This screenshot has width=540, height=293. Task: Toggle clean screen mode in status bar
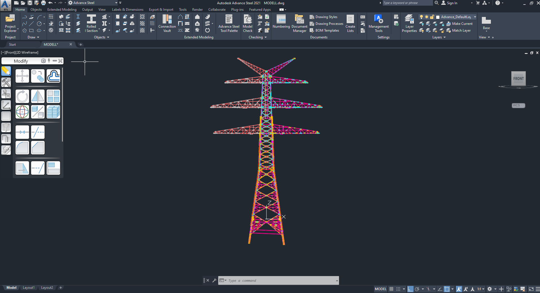(531, 289)
